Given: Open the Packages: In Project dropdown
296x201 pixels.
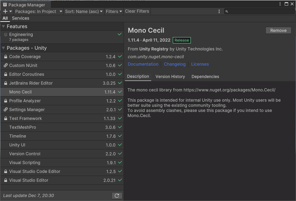Looking at the screenshot, I should coord(39,12).
